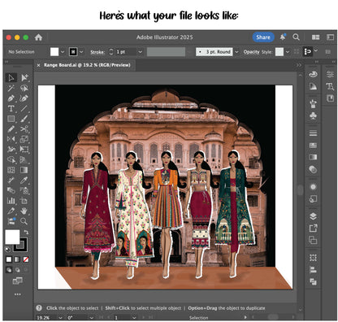Click the Home icon
The height and width of the screenshot is (322, 338).
[38, 37]
